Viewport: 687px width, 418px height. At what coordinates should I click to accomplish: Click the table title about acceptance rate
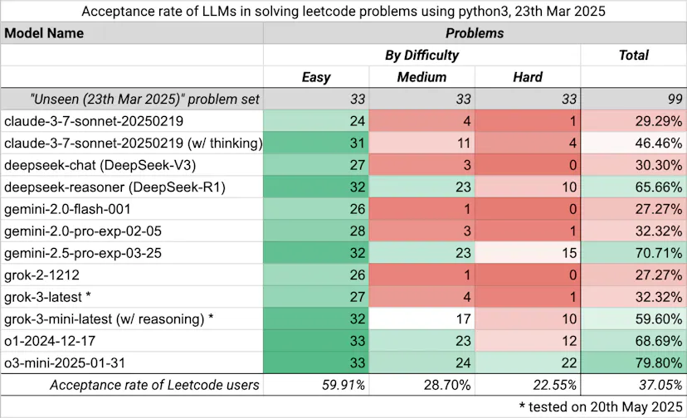pyautogui.click(x=343, y=11)
